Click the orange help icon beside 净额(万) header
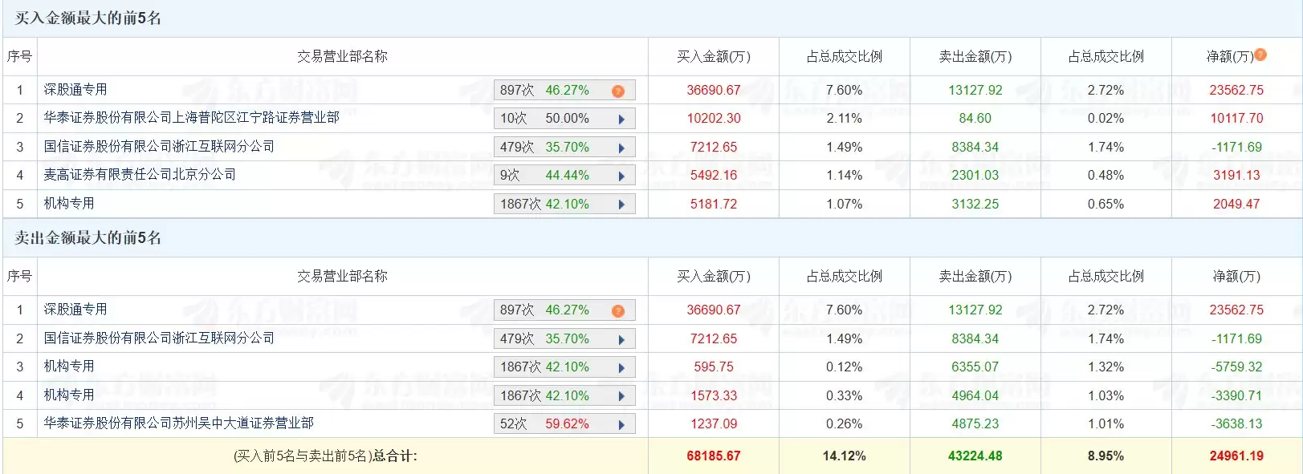 click(1260, 55)
